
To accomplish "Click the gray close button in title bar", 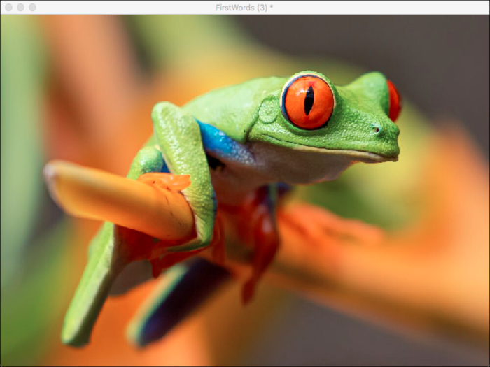I will [8, 8].
